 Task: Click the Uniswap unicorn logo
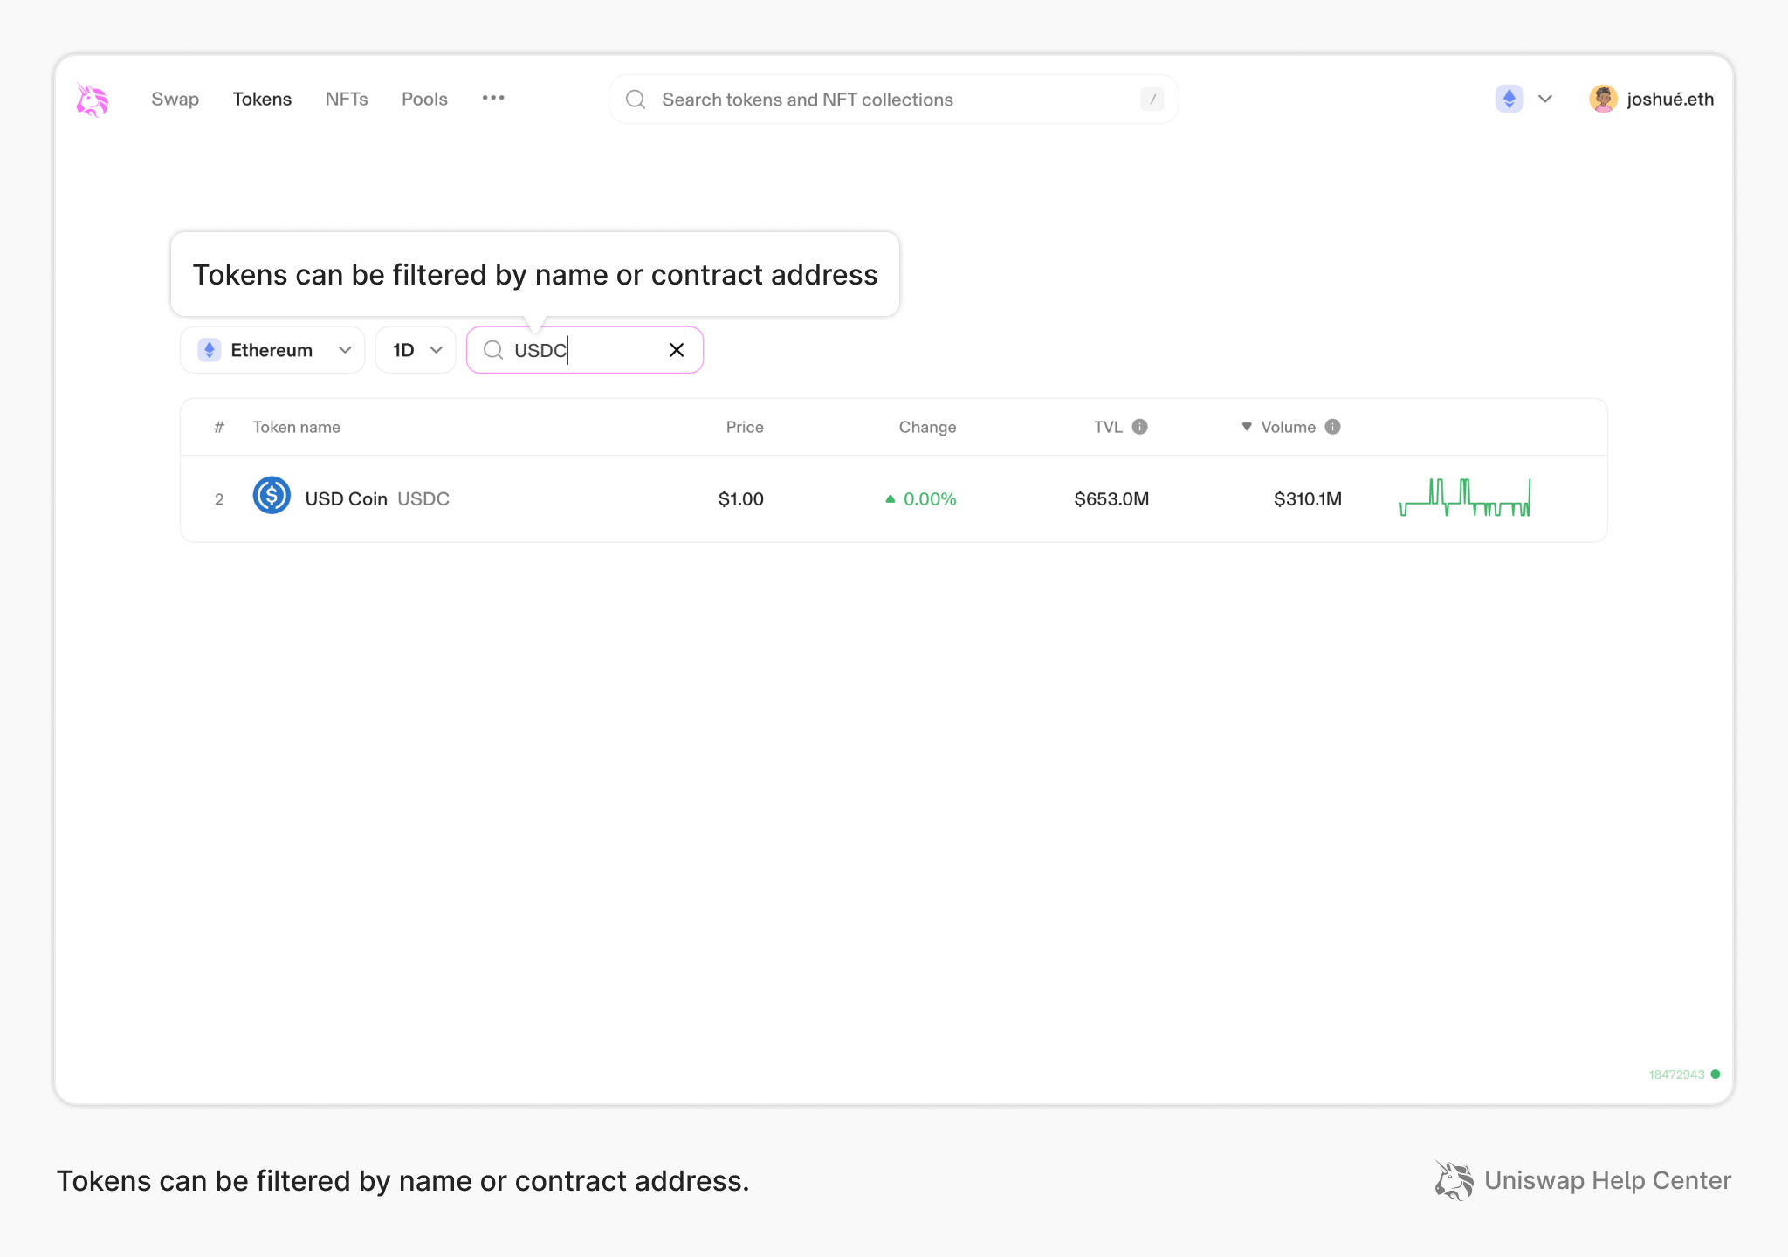pos(92,100)
